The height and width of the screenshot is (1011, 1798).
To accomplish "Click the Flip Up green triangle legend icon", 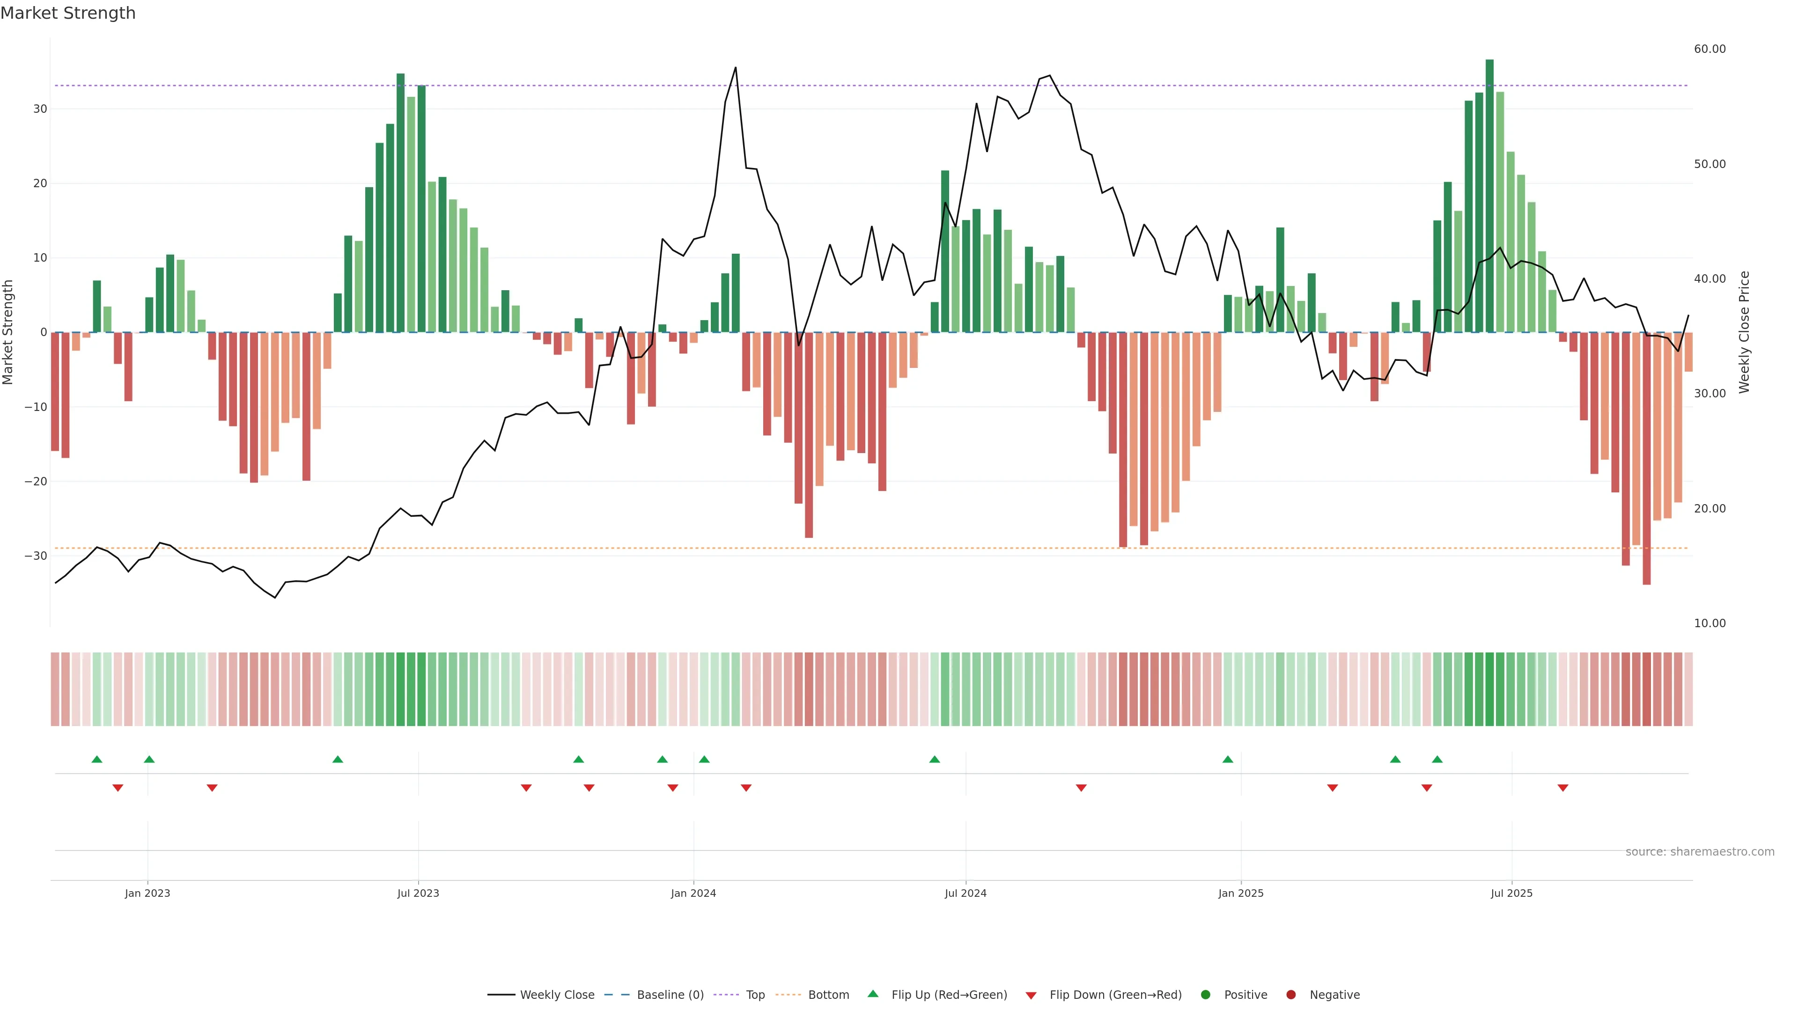I will (872, 994).
